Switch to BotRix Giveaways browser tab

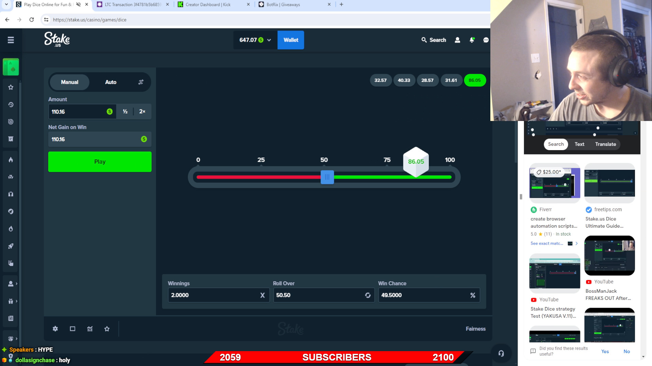(294, 4)
